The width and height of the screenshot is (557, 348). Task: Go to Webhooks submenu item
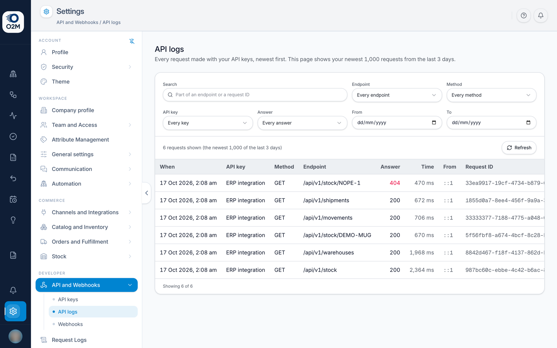point(93,324)
